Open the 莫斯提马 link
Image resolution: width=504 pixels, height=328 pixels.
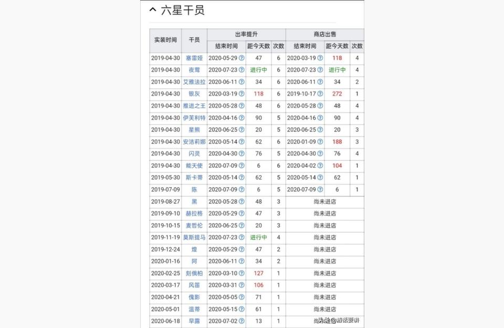pyautogui.click(x=194, y=237)
